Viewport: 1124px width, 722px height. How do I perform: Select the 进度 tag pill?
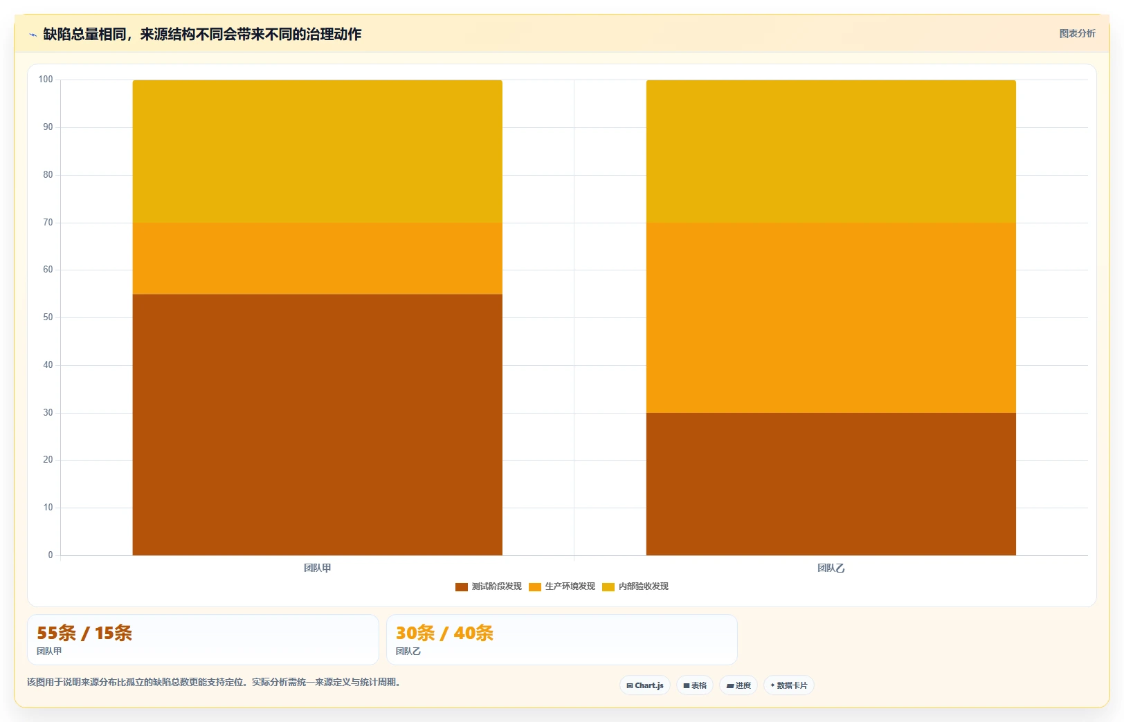(x=738, y=685)
